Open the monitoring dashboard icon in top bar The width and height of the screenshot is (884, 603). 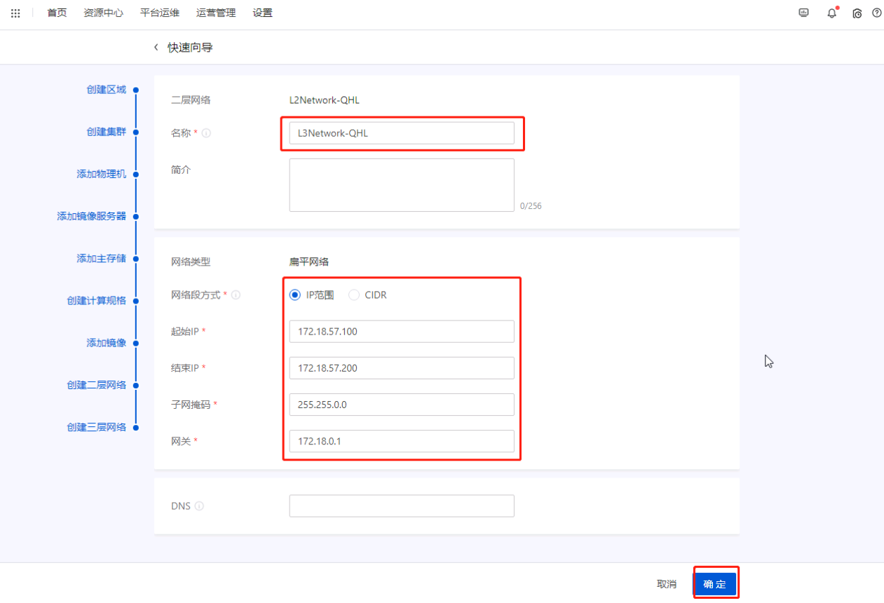click(x=803, y=12)
